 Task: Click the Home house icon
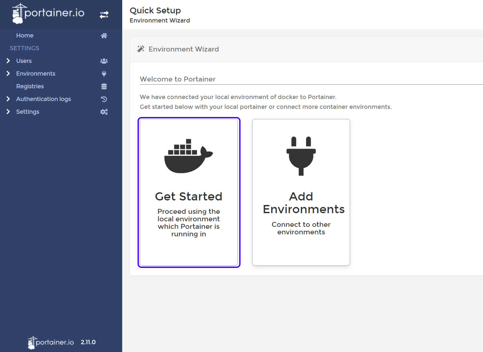point(104,36)
